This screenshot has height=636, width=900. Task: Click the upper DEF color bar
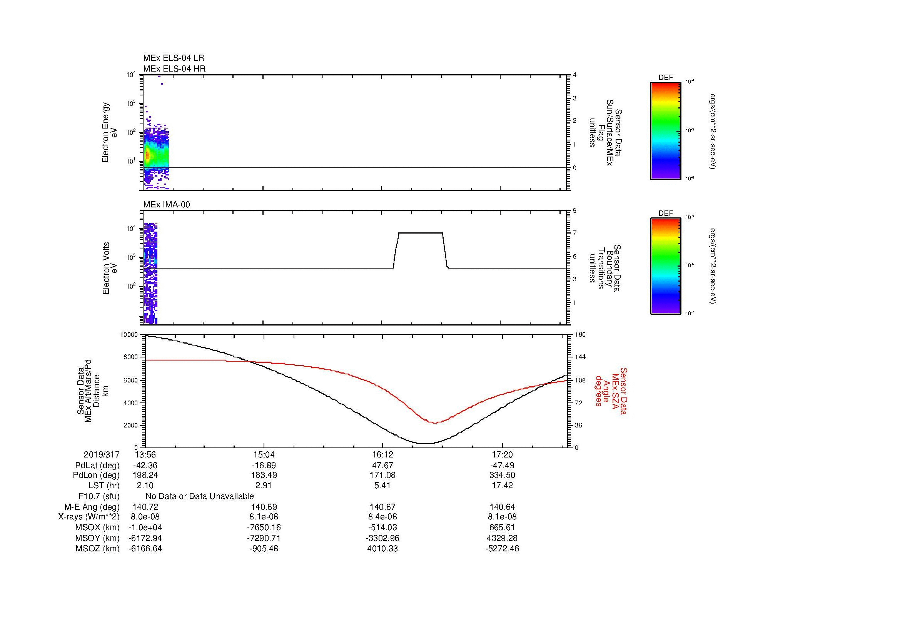coord(666,130)
